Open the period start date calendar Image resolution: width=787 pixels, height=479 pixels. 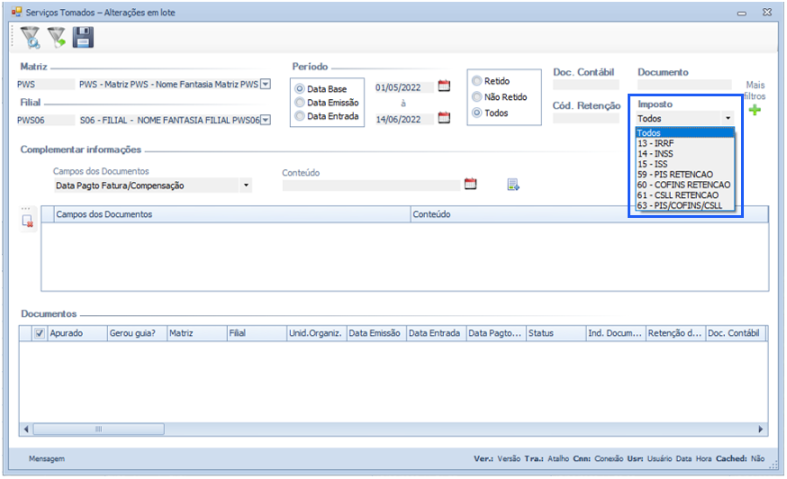[443, 86]
